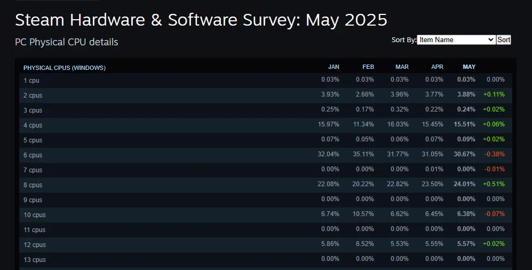Click the JAN column header
Screen dimensions: 532x270
[x=334, y=67]
